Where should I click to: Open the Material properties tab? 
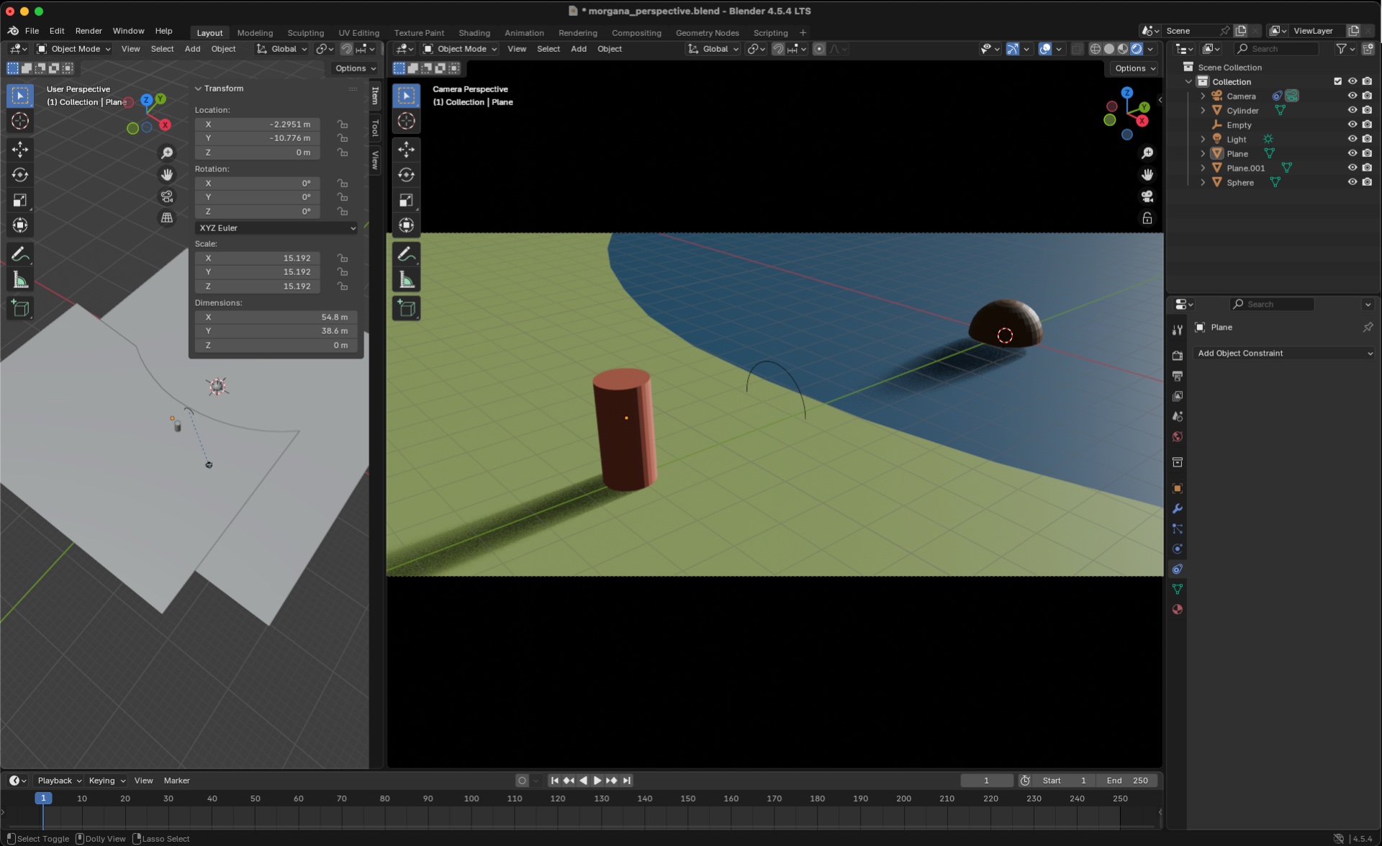click(1178, 610)
